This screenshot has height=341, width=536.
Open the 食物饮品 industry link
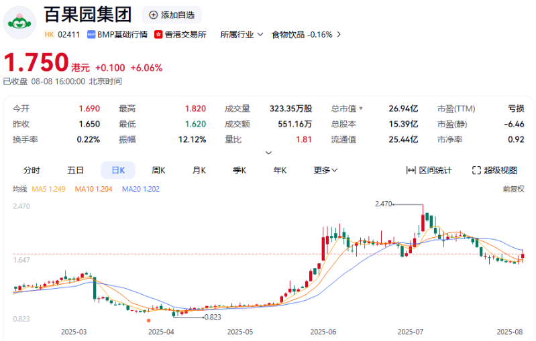click(x=306, y=34)
